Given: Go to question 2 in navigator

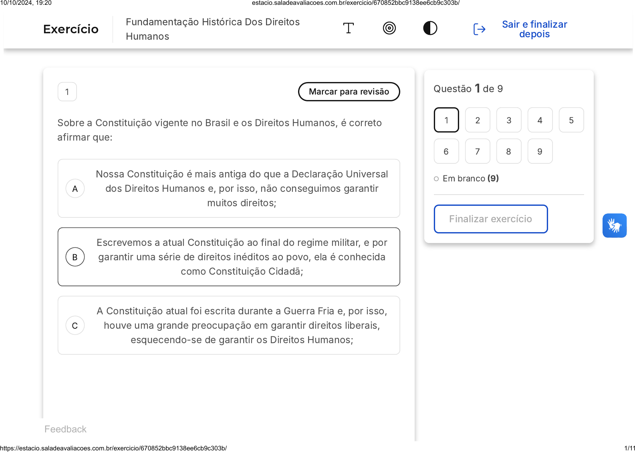Looking at the screenshot, I should pyautogui.click(x=477, y=120).
